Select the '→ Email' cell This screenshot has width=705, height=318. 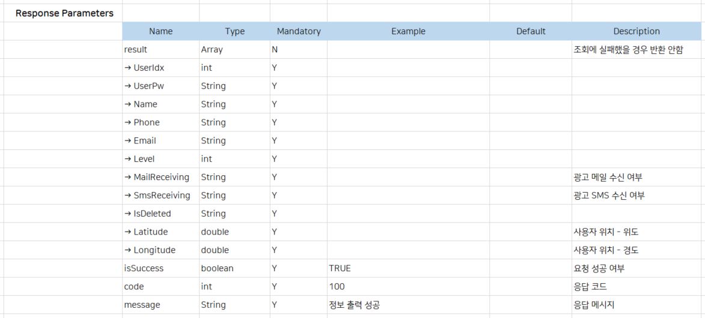click(x=160, y=140)
